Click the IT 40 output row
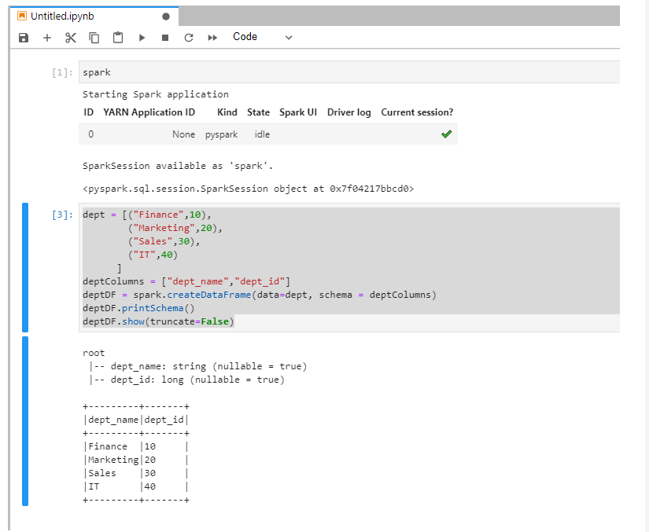 coord(136,486)
